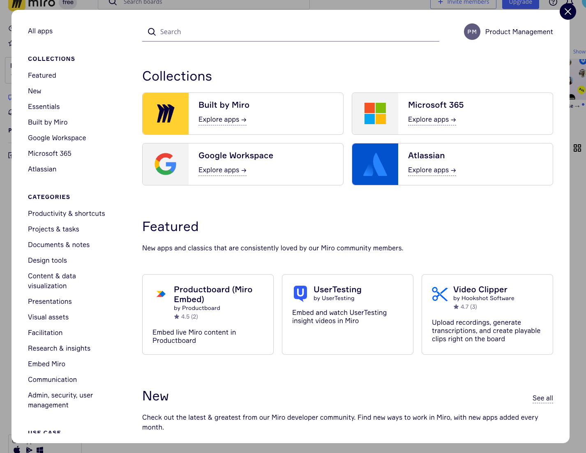Open Productivity & shortcuts category
The height and width of the screenshot is (453, 586).
[67, 213]
